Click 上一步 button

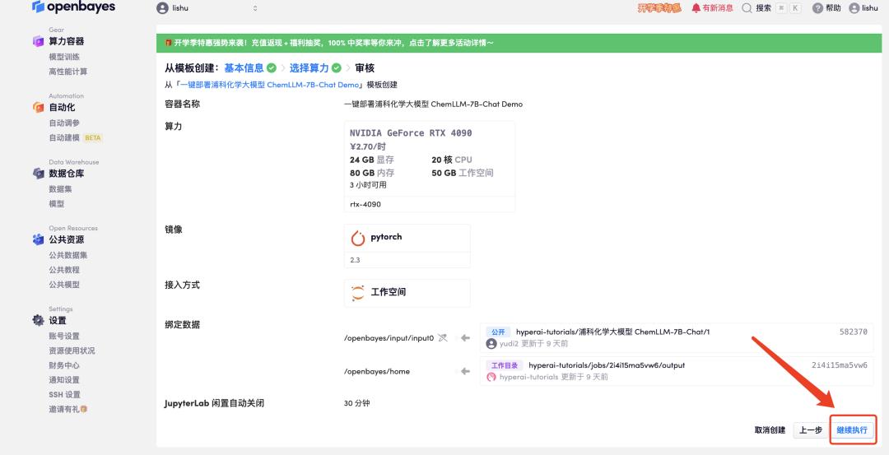tap(811, 430)
